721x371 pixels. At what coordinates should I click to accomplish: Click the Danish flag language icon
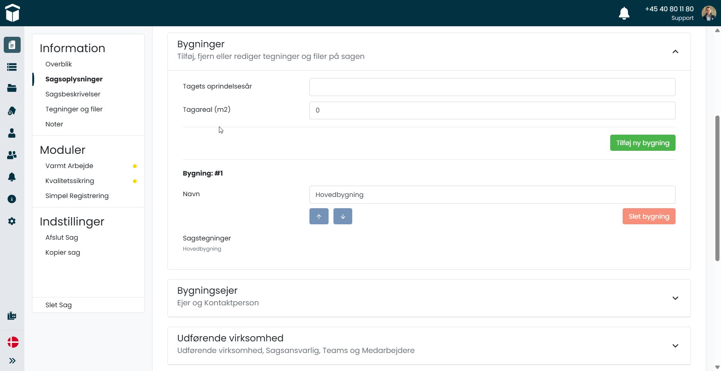tap(12, 342)
